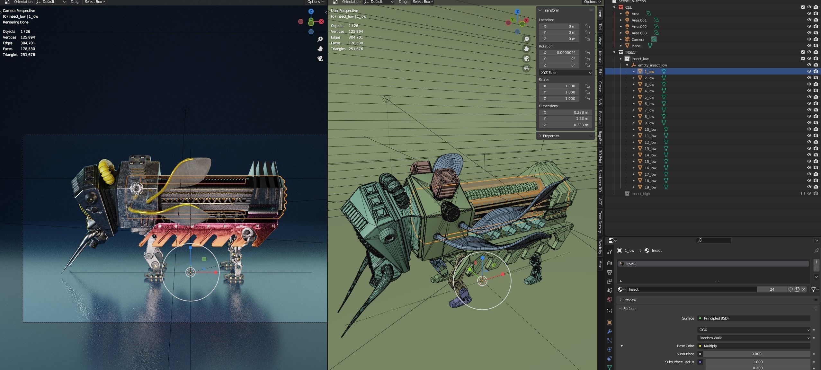Expand the 7_low object row

[634, 110]
